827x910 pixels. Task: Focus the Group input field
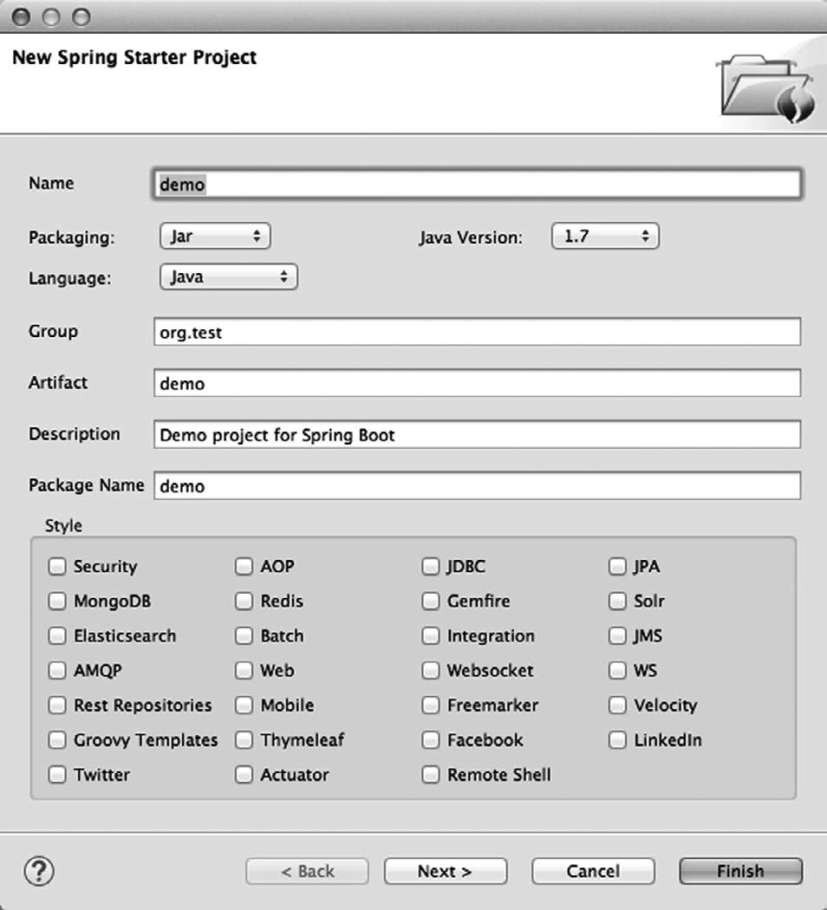pos(476,332)
